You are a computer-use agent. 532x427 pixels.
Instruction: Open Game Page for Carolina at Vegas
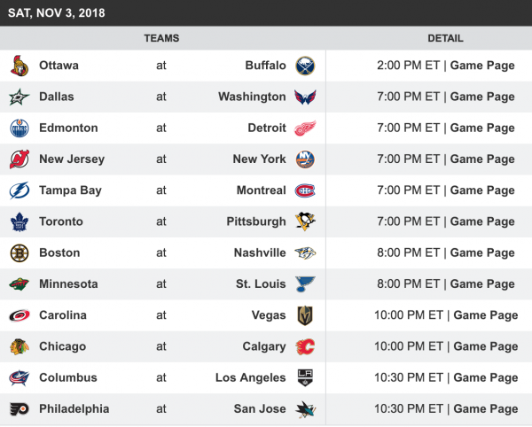pos(485,315)
